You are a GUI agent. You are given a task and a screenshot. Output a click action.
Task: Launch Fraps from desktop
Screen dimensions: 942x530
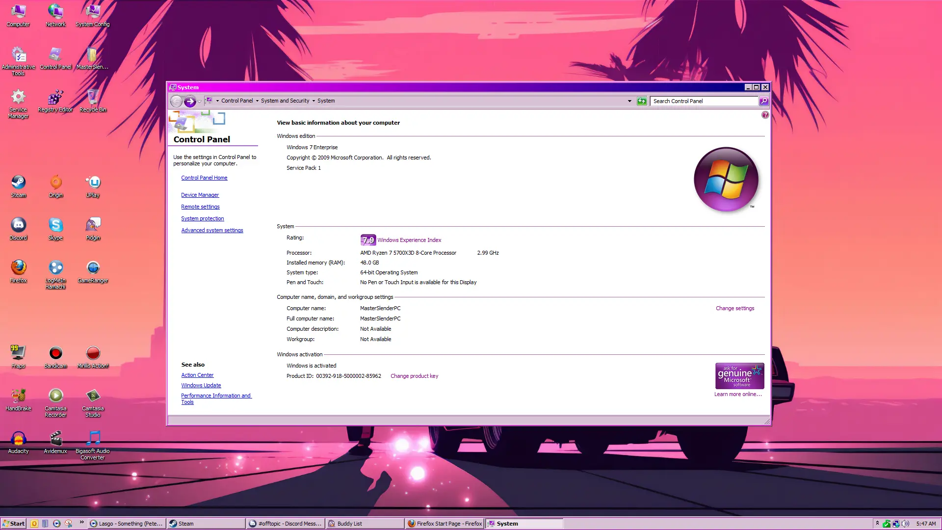[x=18, y=357]
